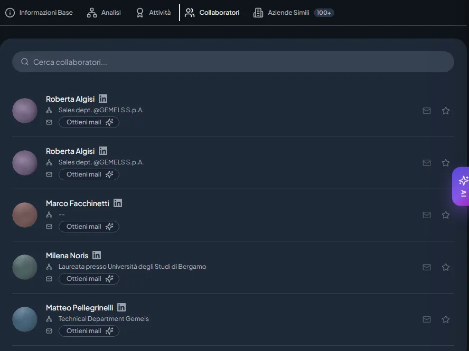
Task: Click envelope icon at right of Matteo Pellegrinelli row
Action: coord(427,319)
